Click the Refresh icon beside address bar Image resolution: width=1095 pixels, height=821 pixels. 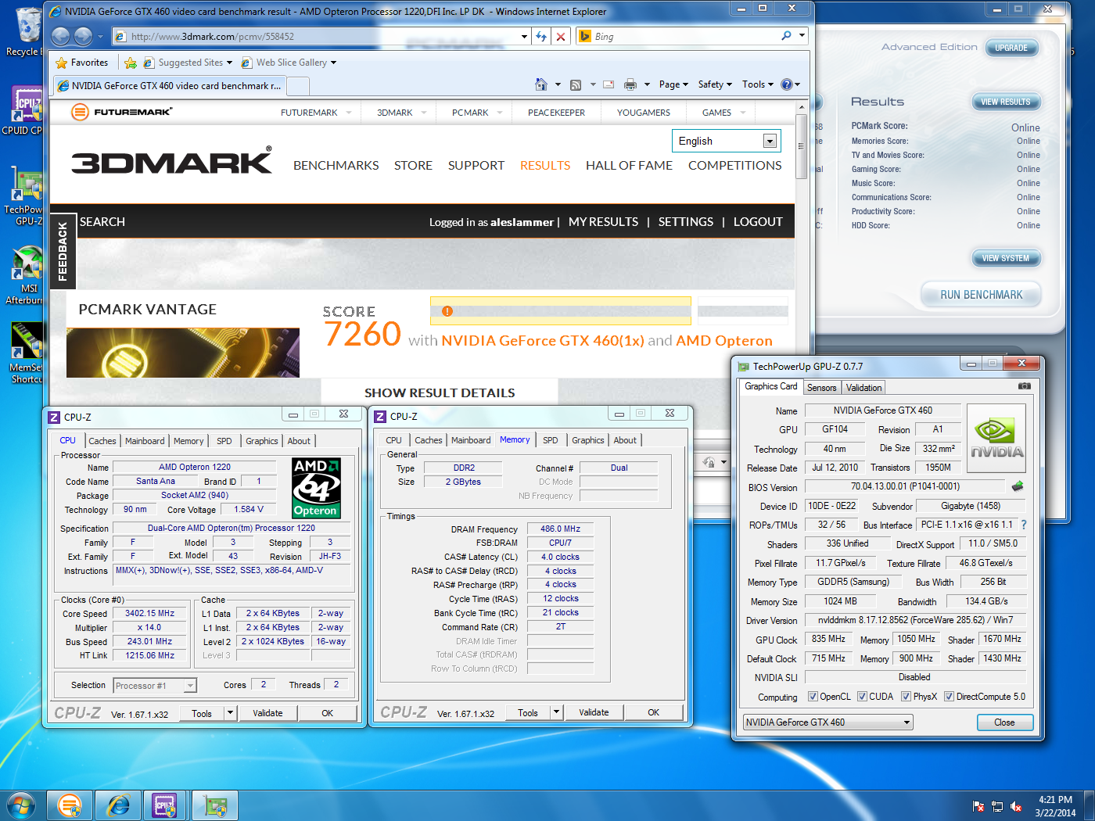pos(541,36)
